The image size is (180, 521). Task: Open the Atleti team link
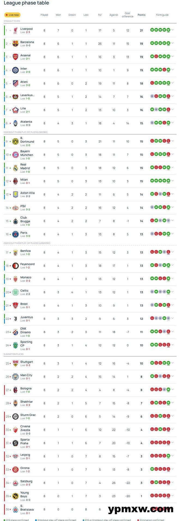[24, 82]
